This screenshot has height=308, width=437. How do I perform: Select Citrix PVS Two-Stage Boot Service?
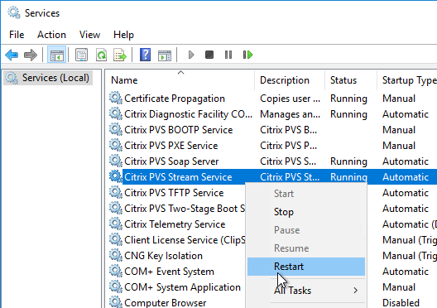click(x=185, y=209)
